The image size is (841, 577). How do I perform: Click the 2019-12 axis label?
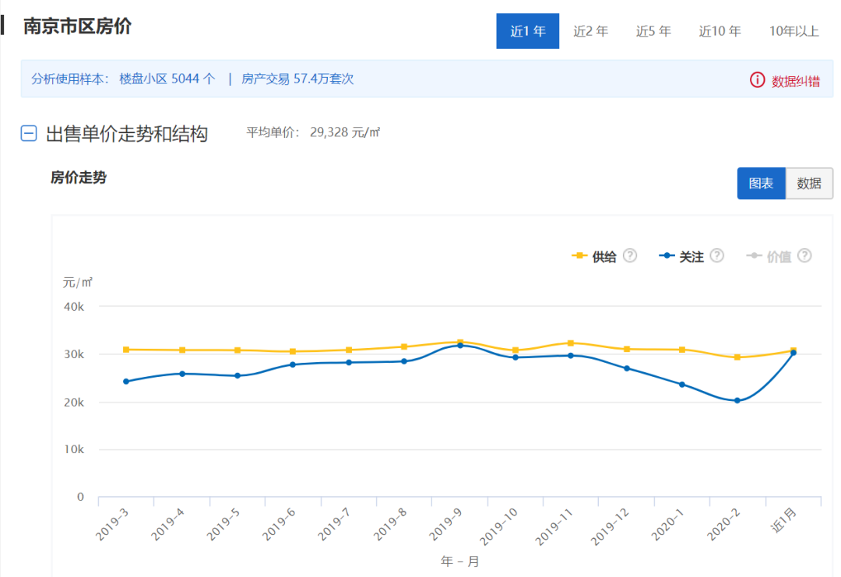click(611, 526)
